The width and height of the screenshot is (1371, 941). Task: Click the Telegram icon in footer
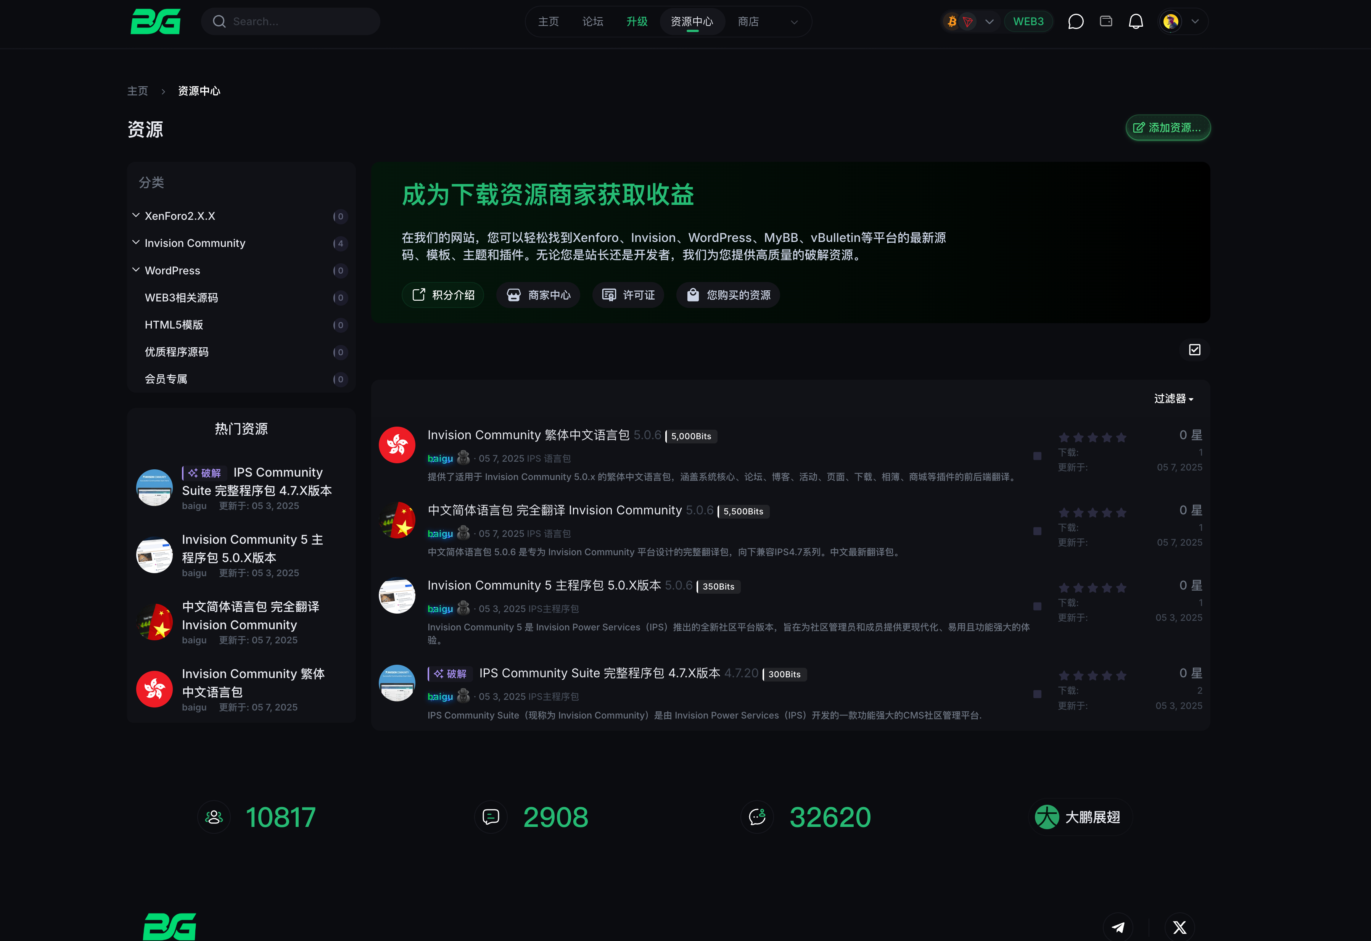pos(1118,927)
